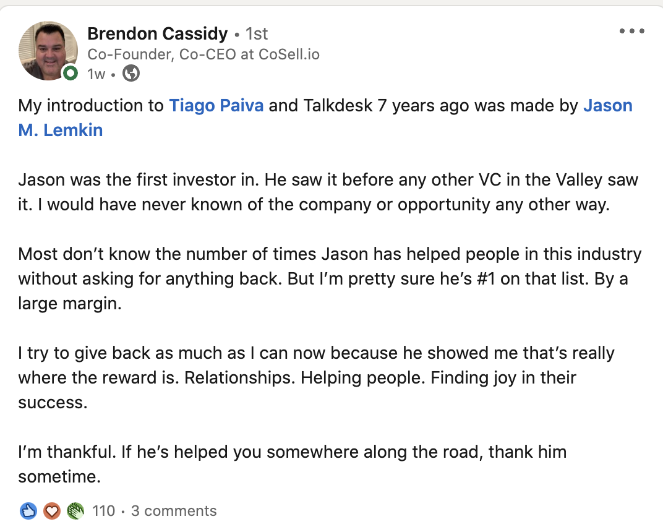The image size is (663, 532).
Task: Click the blue 'M. Lemkin' mention text
Action: [61, 130]
